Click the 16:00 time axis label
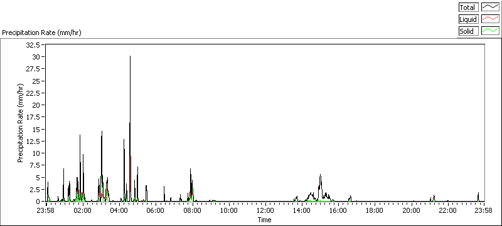This screenshot has width=502, height=226. tap(338, 210)
